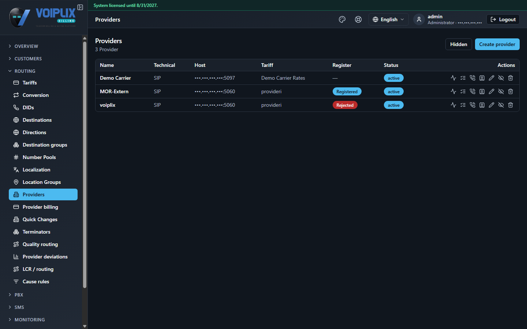The height and width of the screenshot is (329, 527).
Task: Click the sidebar vertical scrollbar thumb
Action: point(85,164)
